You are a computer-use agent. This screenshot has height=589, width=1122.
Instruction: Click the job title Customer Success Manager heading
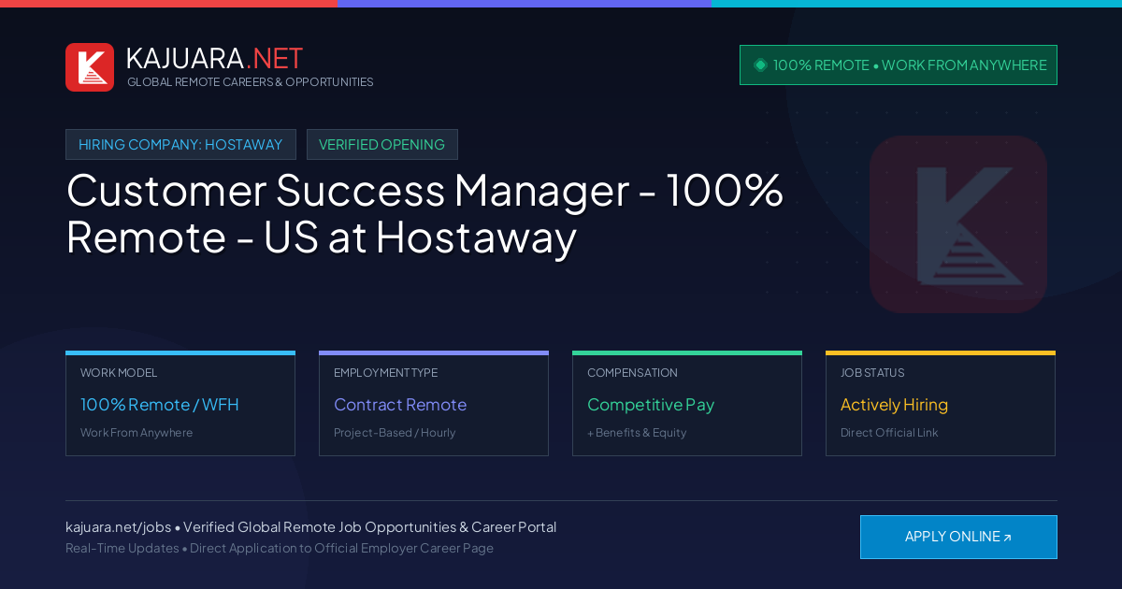pyautogui.click(x=424, y=213)
